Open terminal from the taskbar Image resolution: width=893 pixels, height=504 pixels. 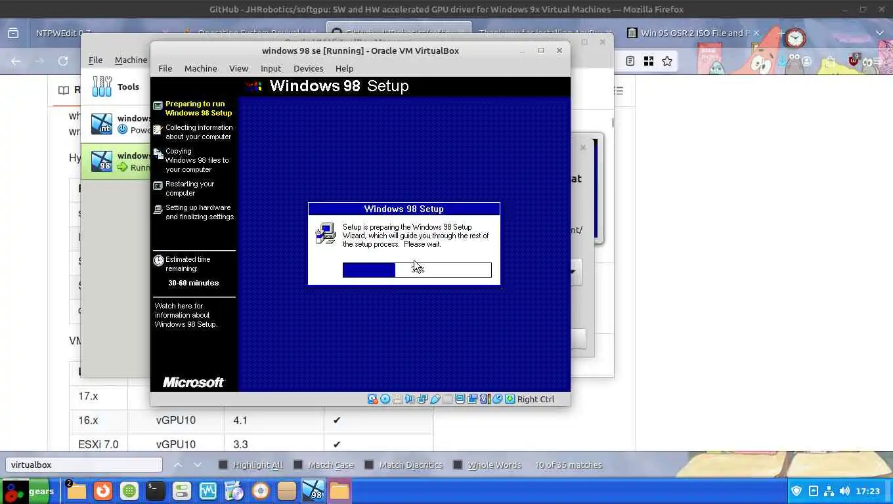[x=155, y=491]
